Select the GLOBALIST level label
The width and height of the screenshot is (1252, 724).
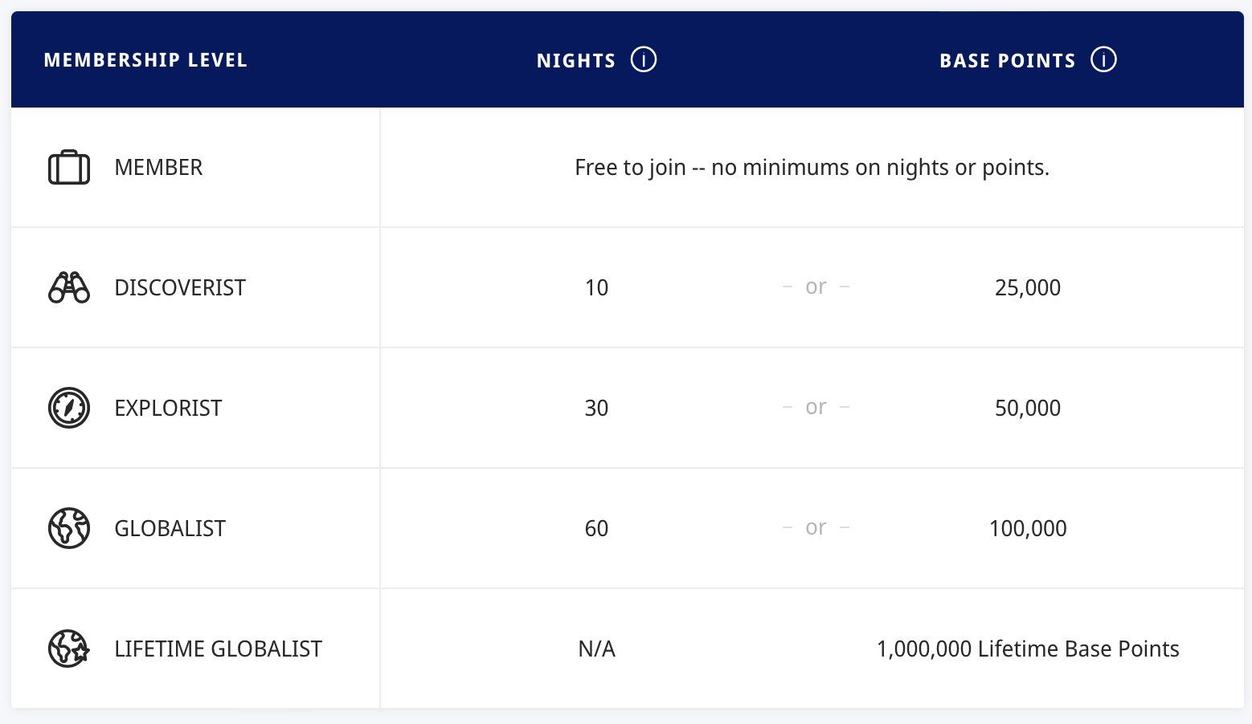coord(170,528)
